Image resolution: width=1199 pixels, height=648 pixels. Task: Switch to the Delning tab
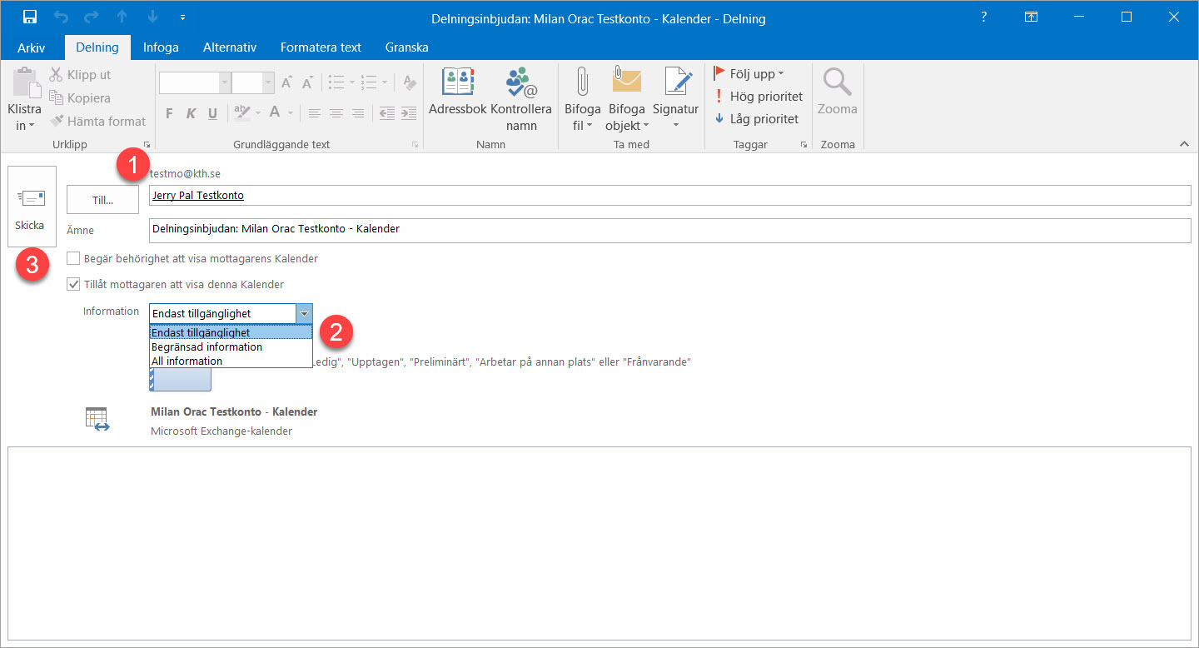97,47
